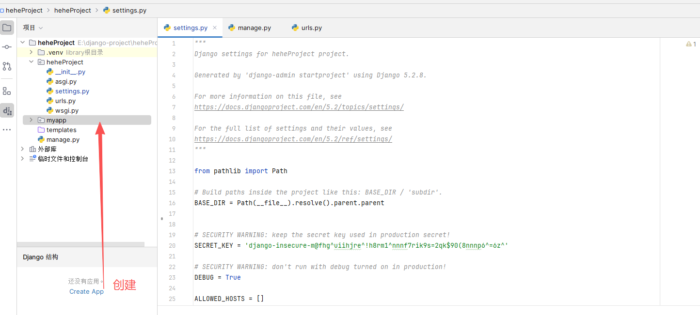
Task: Click the scratches and consoles 临时文件和控制台 icon
Action: point(32,159)
